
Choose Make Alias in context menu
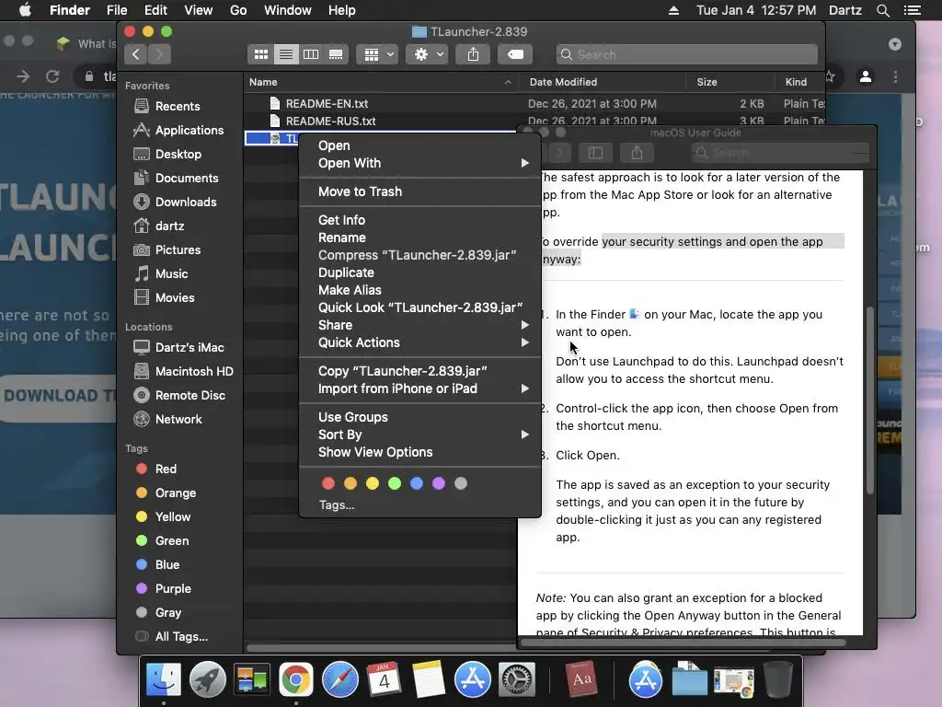pos(419,290)
